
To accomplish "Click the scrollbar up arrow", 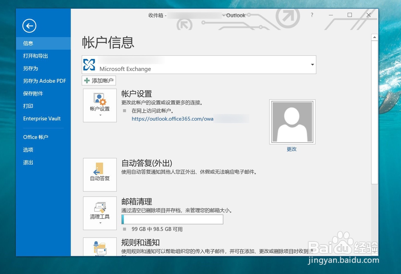I will tap(375, 37).
